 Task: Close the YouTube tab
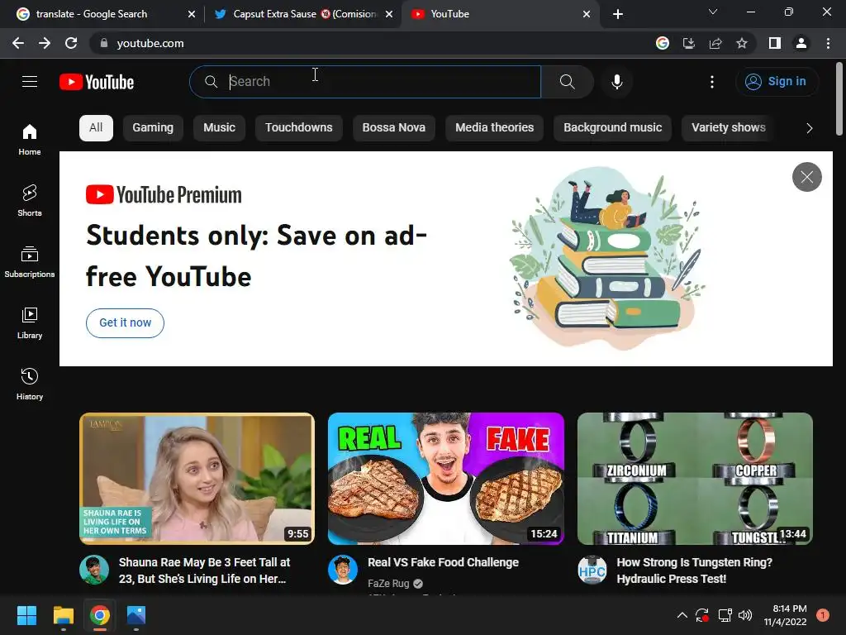[587, 14]
